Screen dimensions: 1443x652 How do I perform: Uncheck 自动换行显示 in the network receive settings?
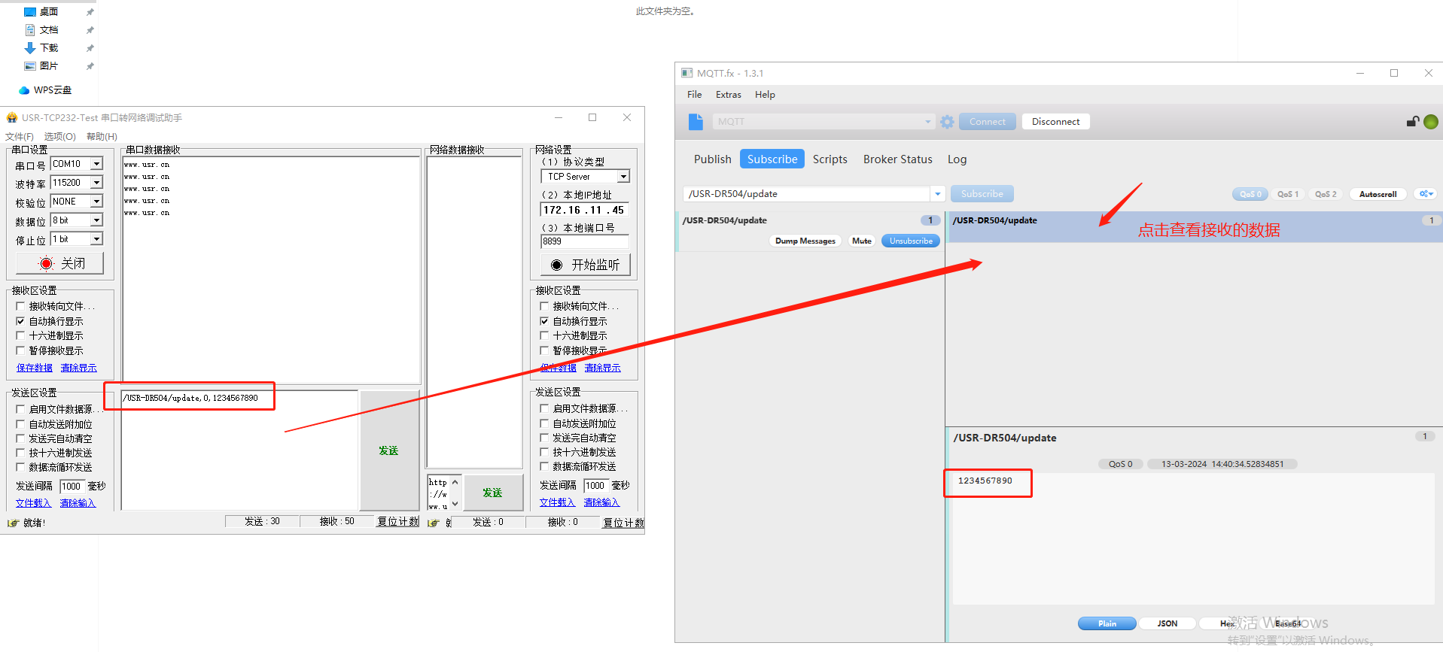tap(545, 321)
